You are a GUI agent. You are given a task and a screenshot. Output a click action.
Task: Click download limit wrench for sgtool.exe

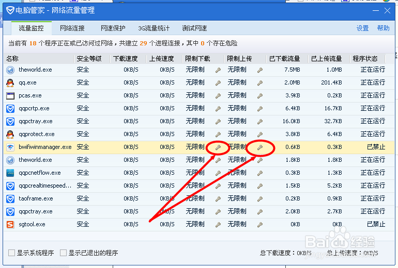pyautogui.click(x=218, y=225)
